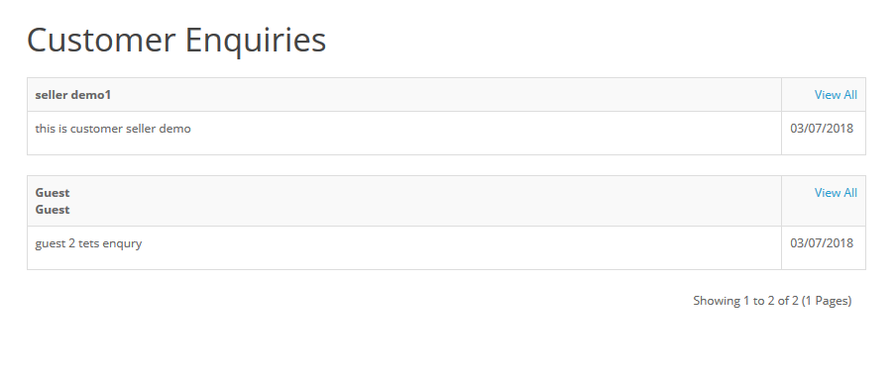Click the date of seller demo1's enquiry
896x375 pixels.
[x=822, y=129]
